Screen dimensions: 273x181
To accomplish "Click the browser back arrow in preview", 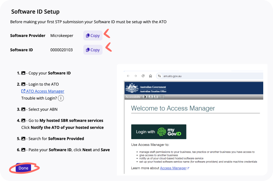I will 128,76.
